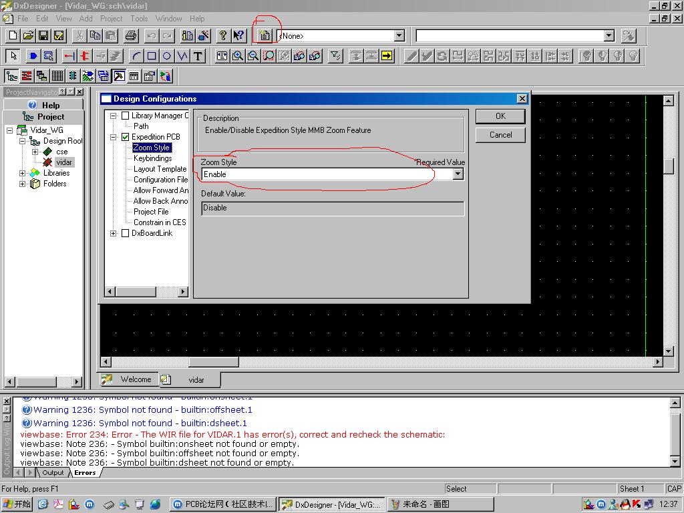Open the File menu

pyautogui.click(x=23, y=18)
